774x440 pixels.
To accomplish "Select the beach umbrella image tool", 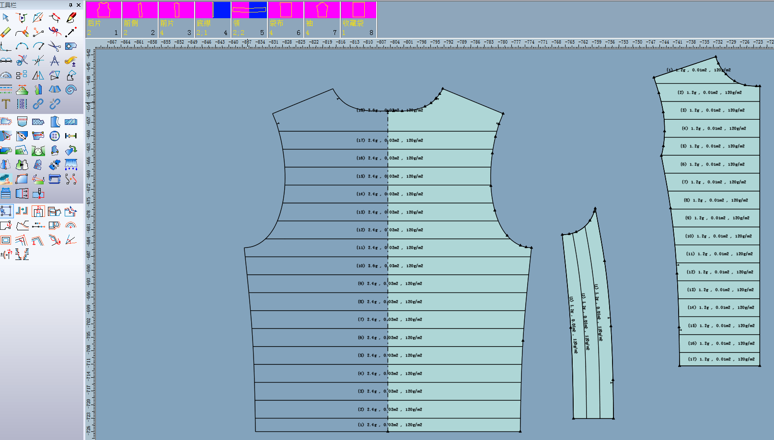I will (6, 179).
